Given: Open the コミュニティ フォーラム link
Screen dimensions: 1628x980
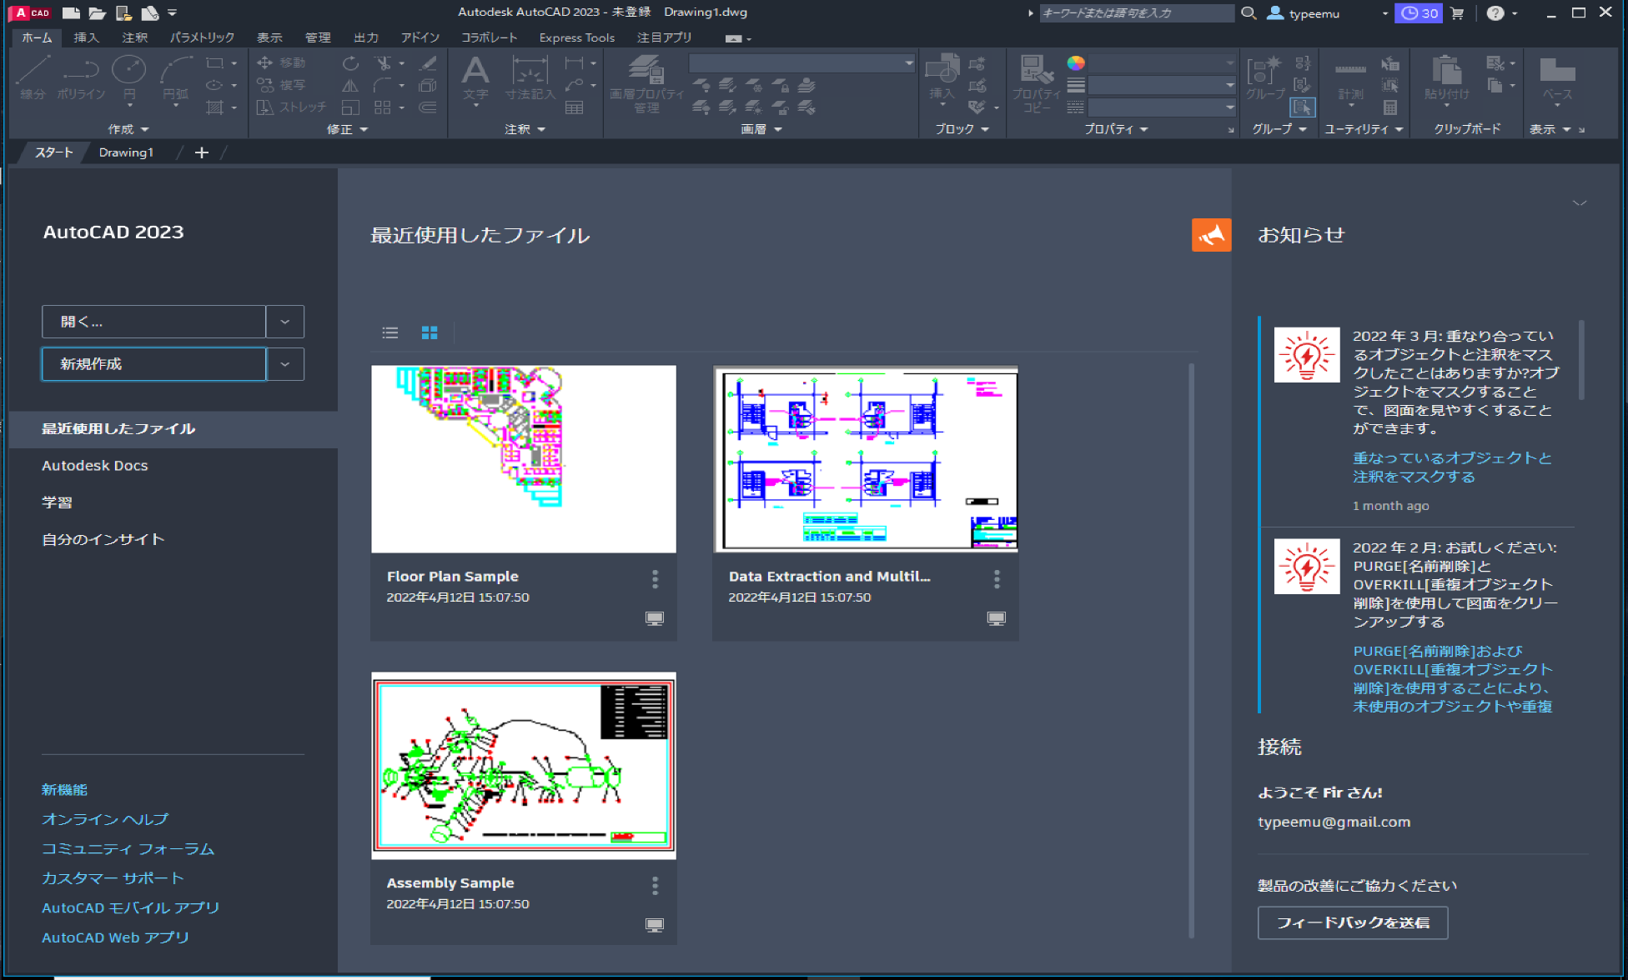Looking at the screenshot, I should pyautogui.click(x=128, y=849).
